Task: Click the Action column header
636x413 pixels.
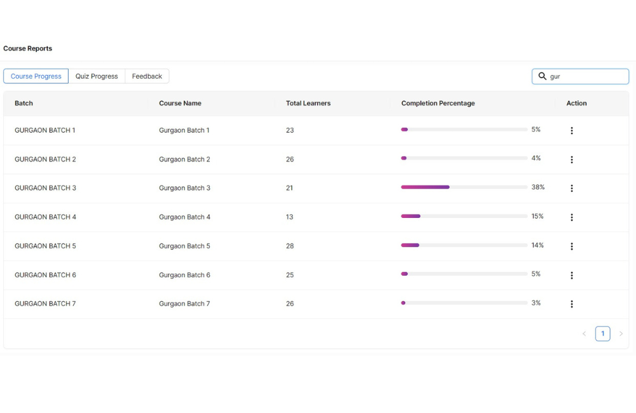Action: (x=576, y=104)
